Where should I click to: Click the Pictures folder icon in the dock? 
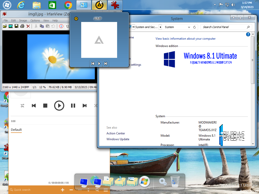pyautogui.click(x=133, y=181)
